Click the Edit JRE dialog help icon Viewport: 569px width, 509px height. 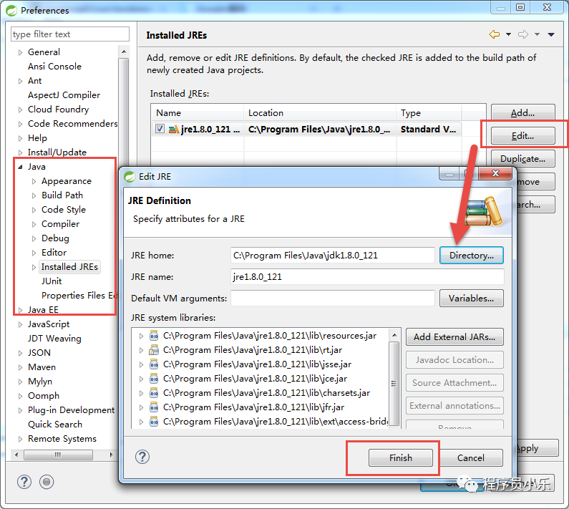coord(142,457)
